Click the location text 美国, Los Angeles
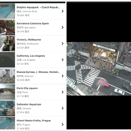 [x=26, y=60]
